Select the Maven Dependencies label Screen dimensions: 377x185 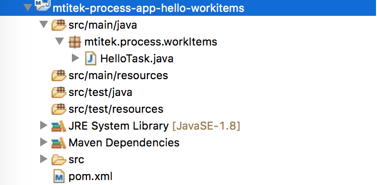(x=124, y=143)
